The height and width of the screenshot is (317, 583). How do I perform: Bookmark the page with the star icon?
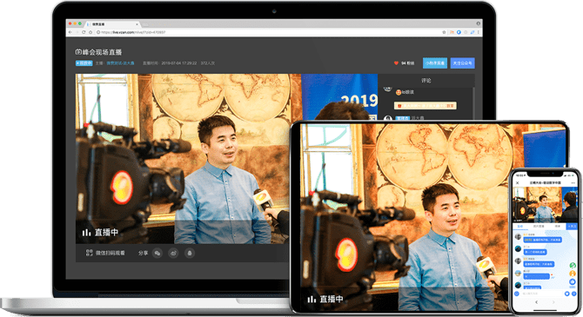(444, 32)
